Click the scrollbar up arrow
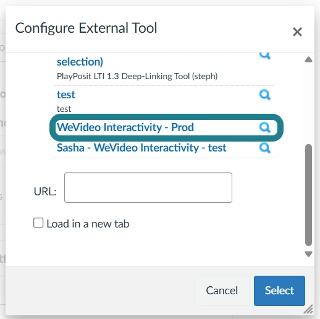320x319 pixels. [x=308, y=59]
